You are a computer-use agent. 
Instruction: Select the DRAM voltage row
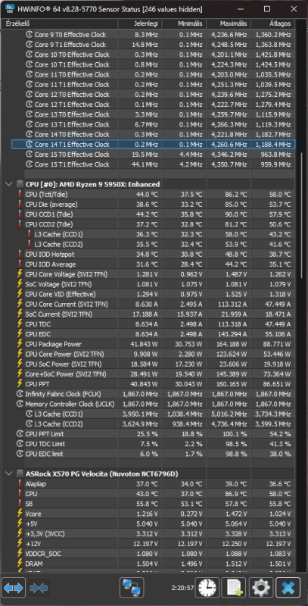[x=153, y=564]
